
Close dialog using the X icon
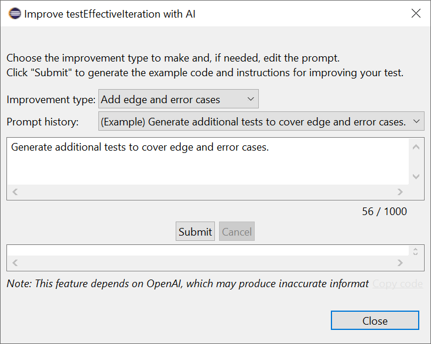point(416,13)
